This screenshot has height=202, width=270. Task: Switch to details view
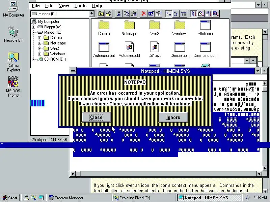click(184, 14)
